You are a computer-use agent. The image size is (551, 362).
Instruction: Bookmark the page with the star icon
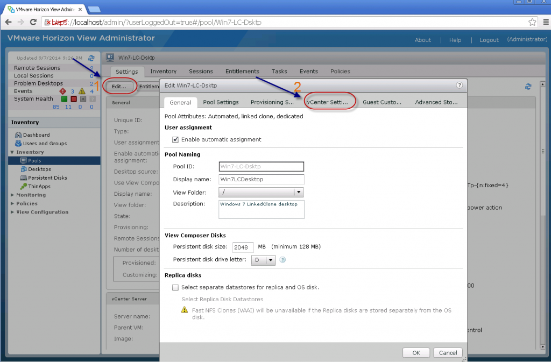[x=532, y=22]
